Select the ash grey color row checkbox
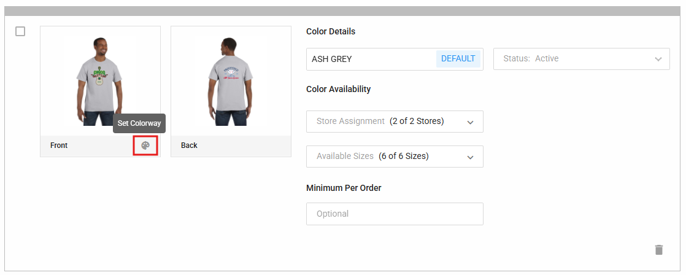686x275 pixels. 20,31
